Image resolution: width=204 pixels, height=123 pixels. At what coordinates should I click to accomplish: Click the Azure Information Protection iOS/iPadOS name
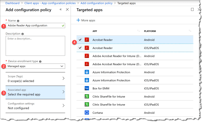tap(111, 80)
